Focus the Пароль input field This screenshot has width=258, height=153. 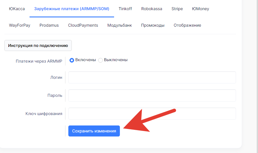[x=152, y=96]
